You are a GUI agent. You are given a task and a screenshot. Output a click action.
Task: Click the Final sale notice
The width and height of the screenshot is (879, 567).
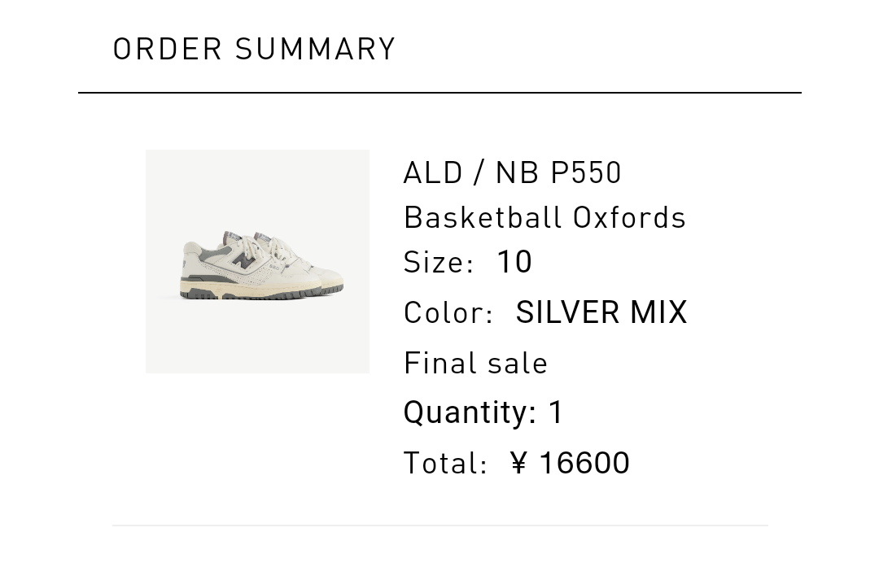[475, 363]
